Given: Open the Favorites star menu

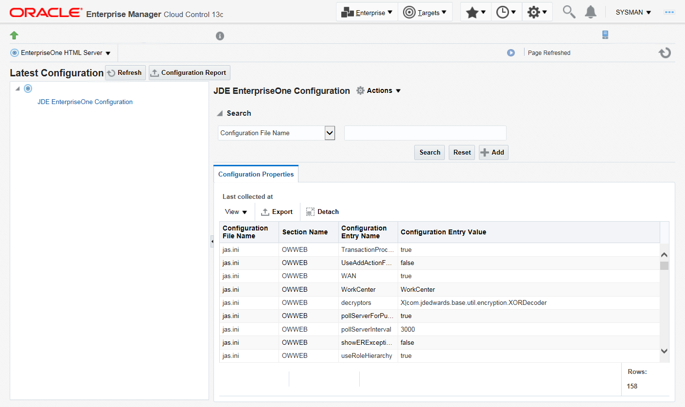Looking at the screenshot, I should pyautogui.click(x=475, y=12).
